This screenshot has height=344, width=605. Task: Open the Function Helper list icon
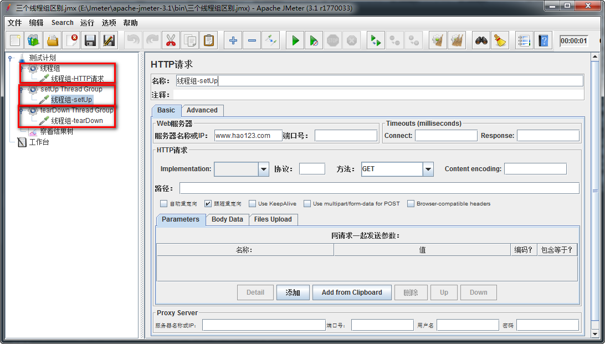pos(523,40)
